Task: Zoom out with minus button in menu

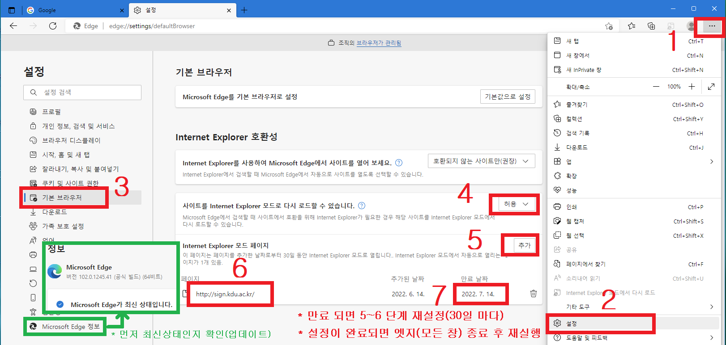Action: point(656,87)
